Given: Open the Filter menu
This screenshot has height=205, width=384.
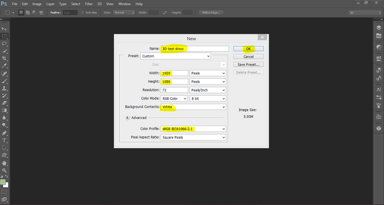Looking at the screenshot, I should (x=89, y=4).
